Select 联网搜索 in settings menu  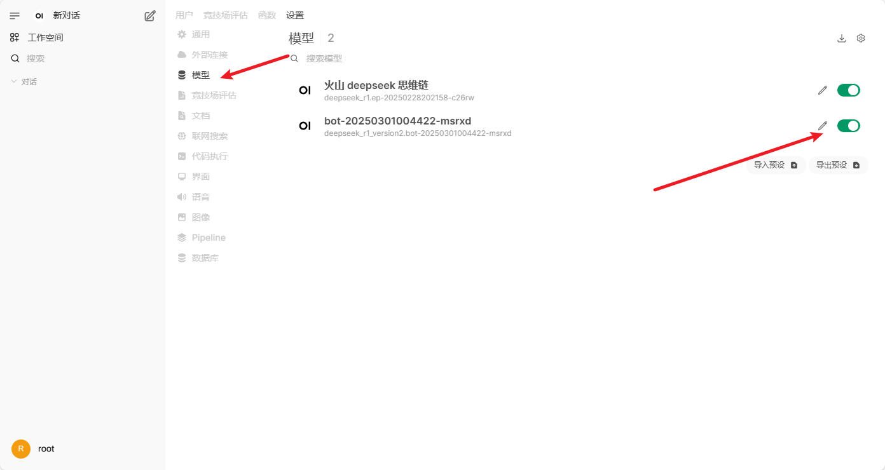202,136
